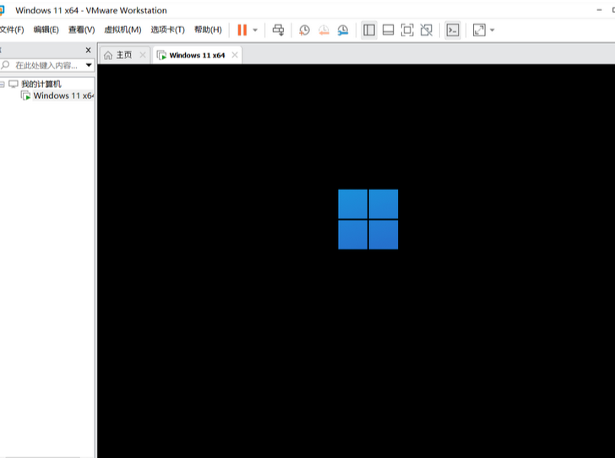Enter full screen mode icon
Screen dimensions: 615x458
(407, 30)
